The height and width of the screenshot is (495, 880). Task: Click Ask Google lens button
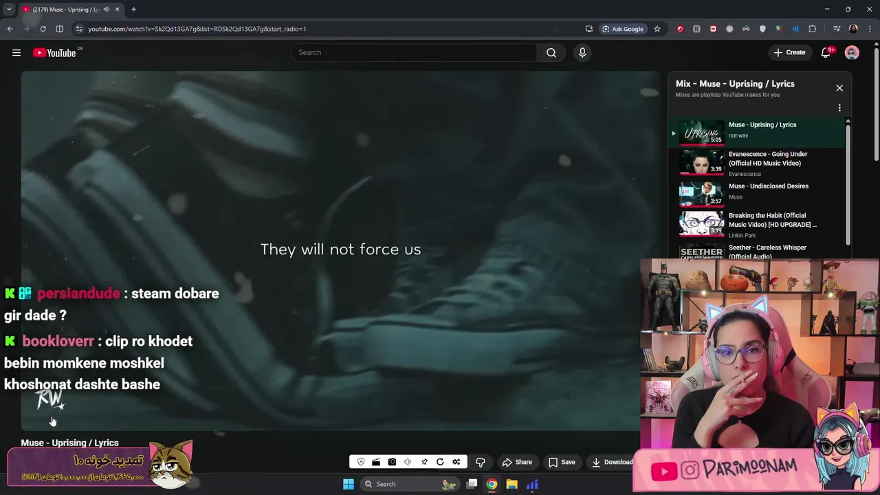tap(623, 29)
